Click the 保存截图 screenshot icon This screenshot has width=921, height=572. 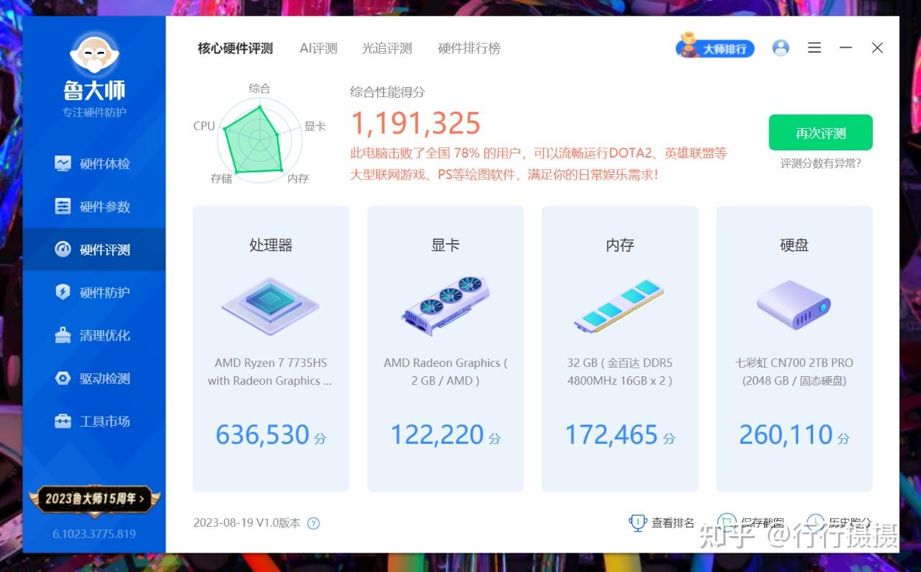tap(727, 523)
